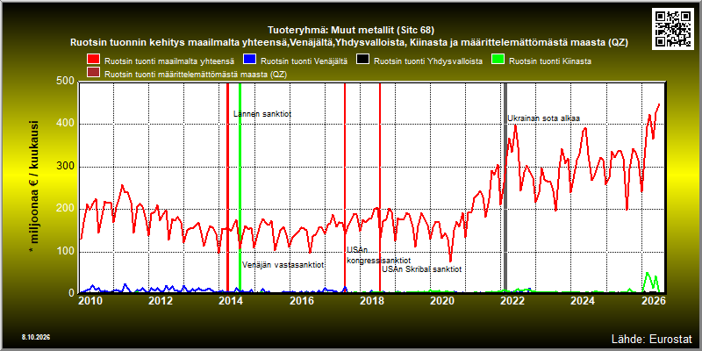The height and width of the screenshot is (351, 702).
Task: Click the Lähde: Eurostat source text
Action: click(651, 338)
